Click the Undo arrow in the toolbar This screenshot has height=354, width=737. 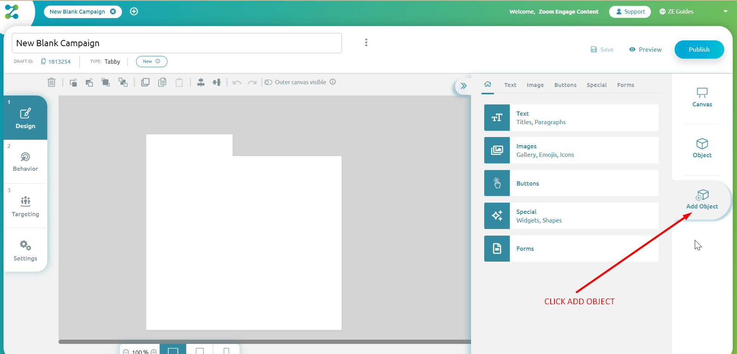(237, 82)
